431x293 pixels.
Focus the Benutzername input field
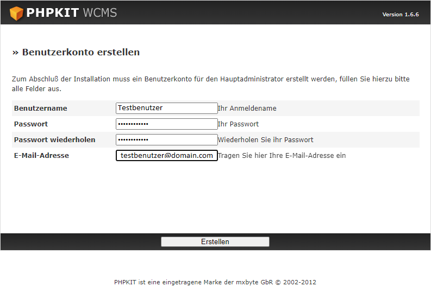click(x=166, y=108)
